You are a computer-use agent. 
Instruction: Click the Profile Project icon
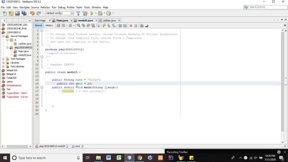109,13
